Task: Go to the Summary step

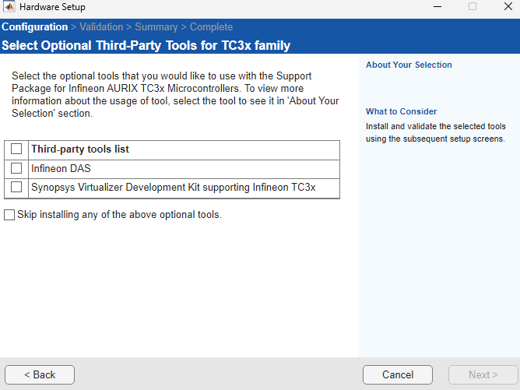Action: [x=156, y=27]
